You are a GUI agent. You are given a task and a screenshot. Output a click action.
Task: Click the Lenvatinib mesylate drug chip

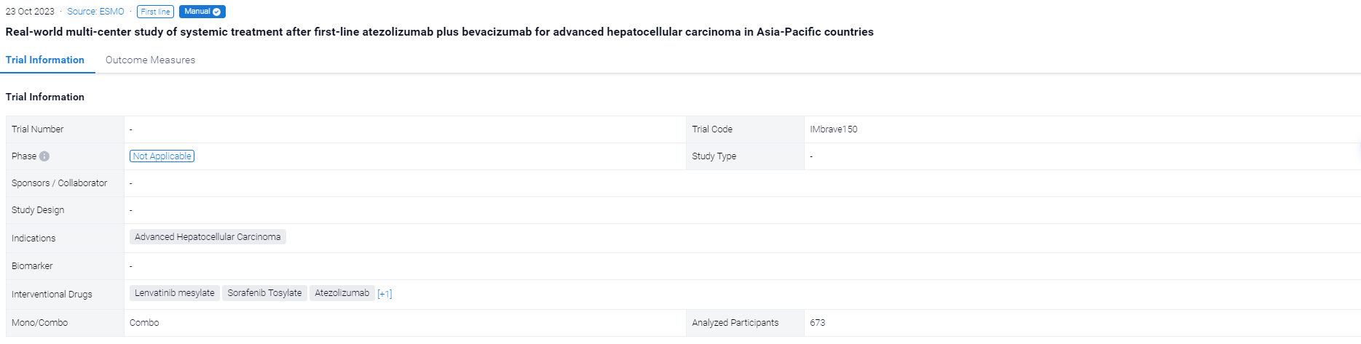tap(175, 293)
